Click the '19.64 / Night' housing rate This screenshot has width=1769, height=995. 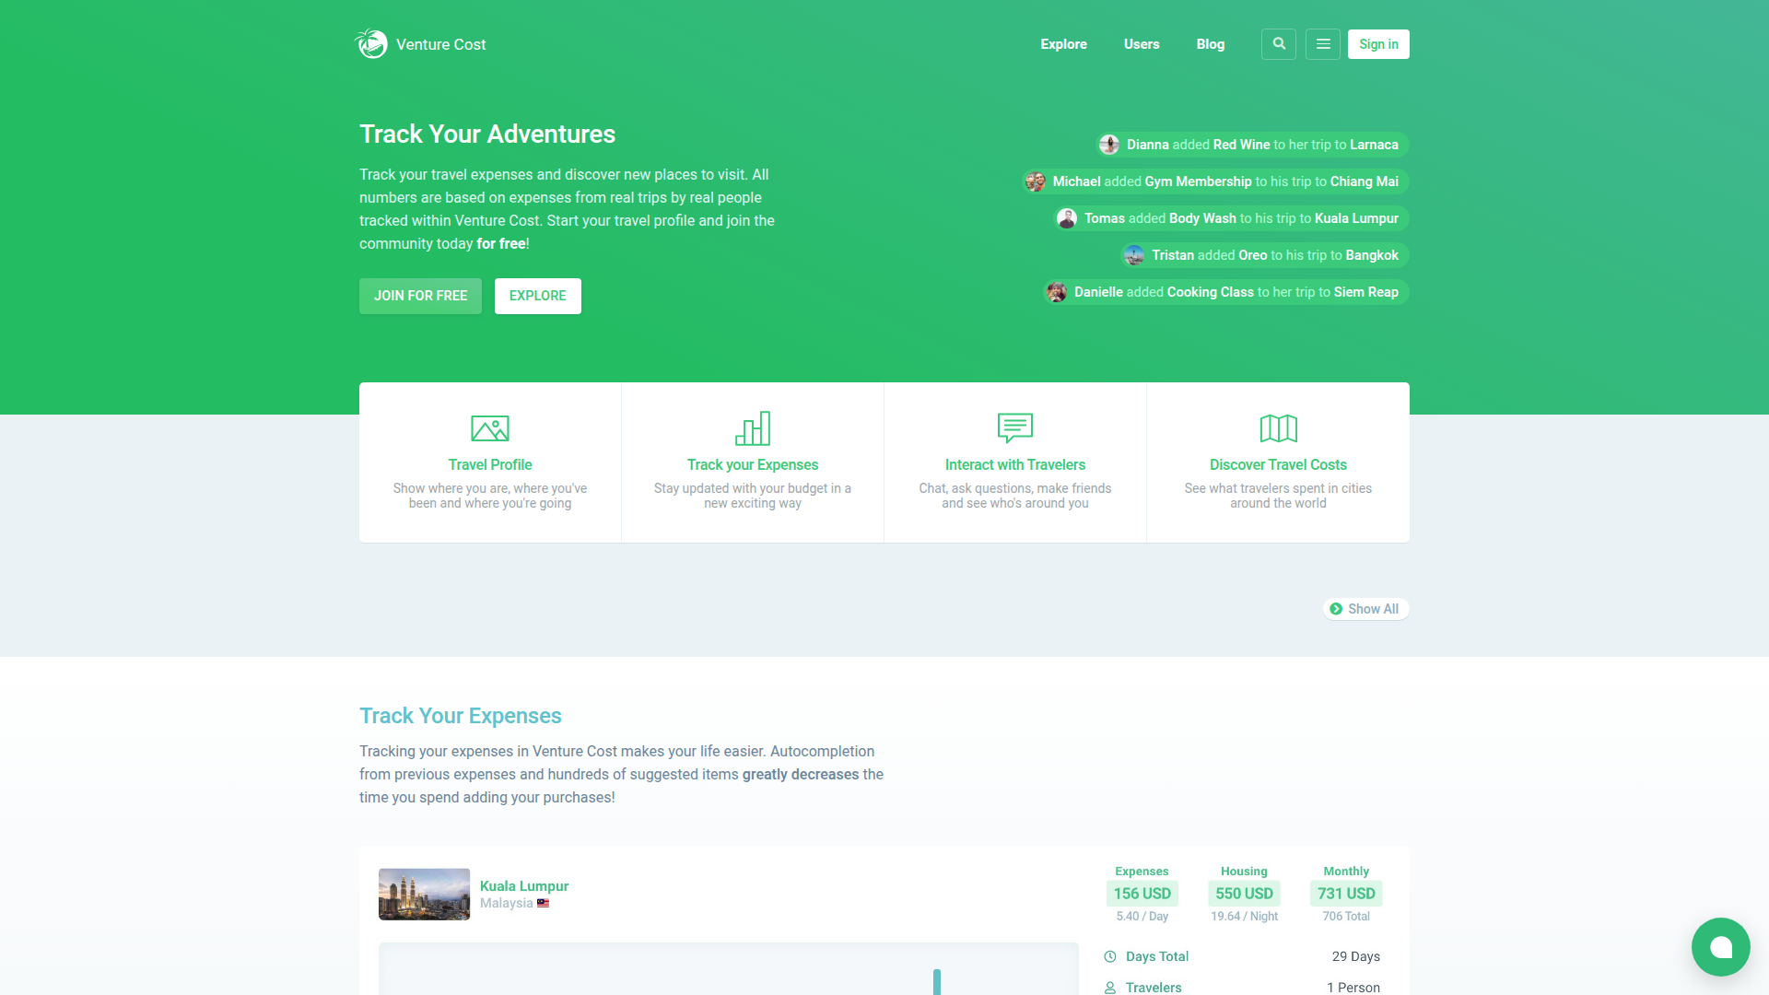1245,917
